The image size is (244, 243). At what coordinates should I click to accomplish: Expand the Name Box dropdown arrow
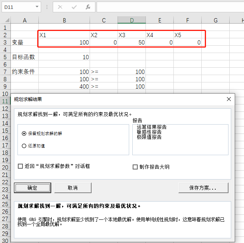[x=37, y=7]
